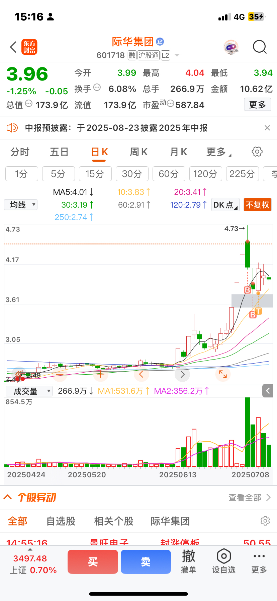
Task: Jump to earliest data with double-left icon
Action: [x=19, y=374]
